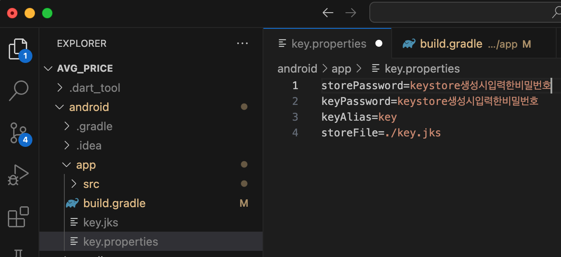Screen dimensions: 561x257
Task: Go forward with the right arrow
Action: click(x=351, y=13)
